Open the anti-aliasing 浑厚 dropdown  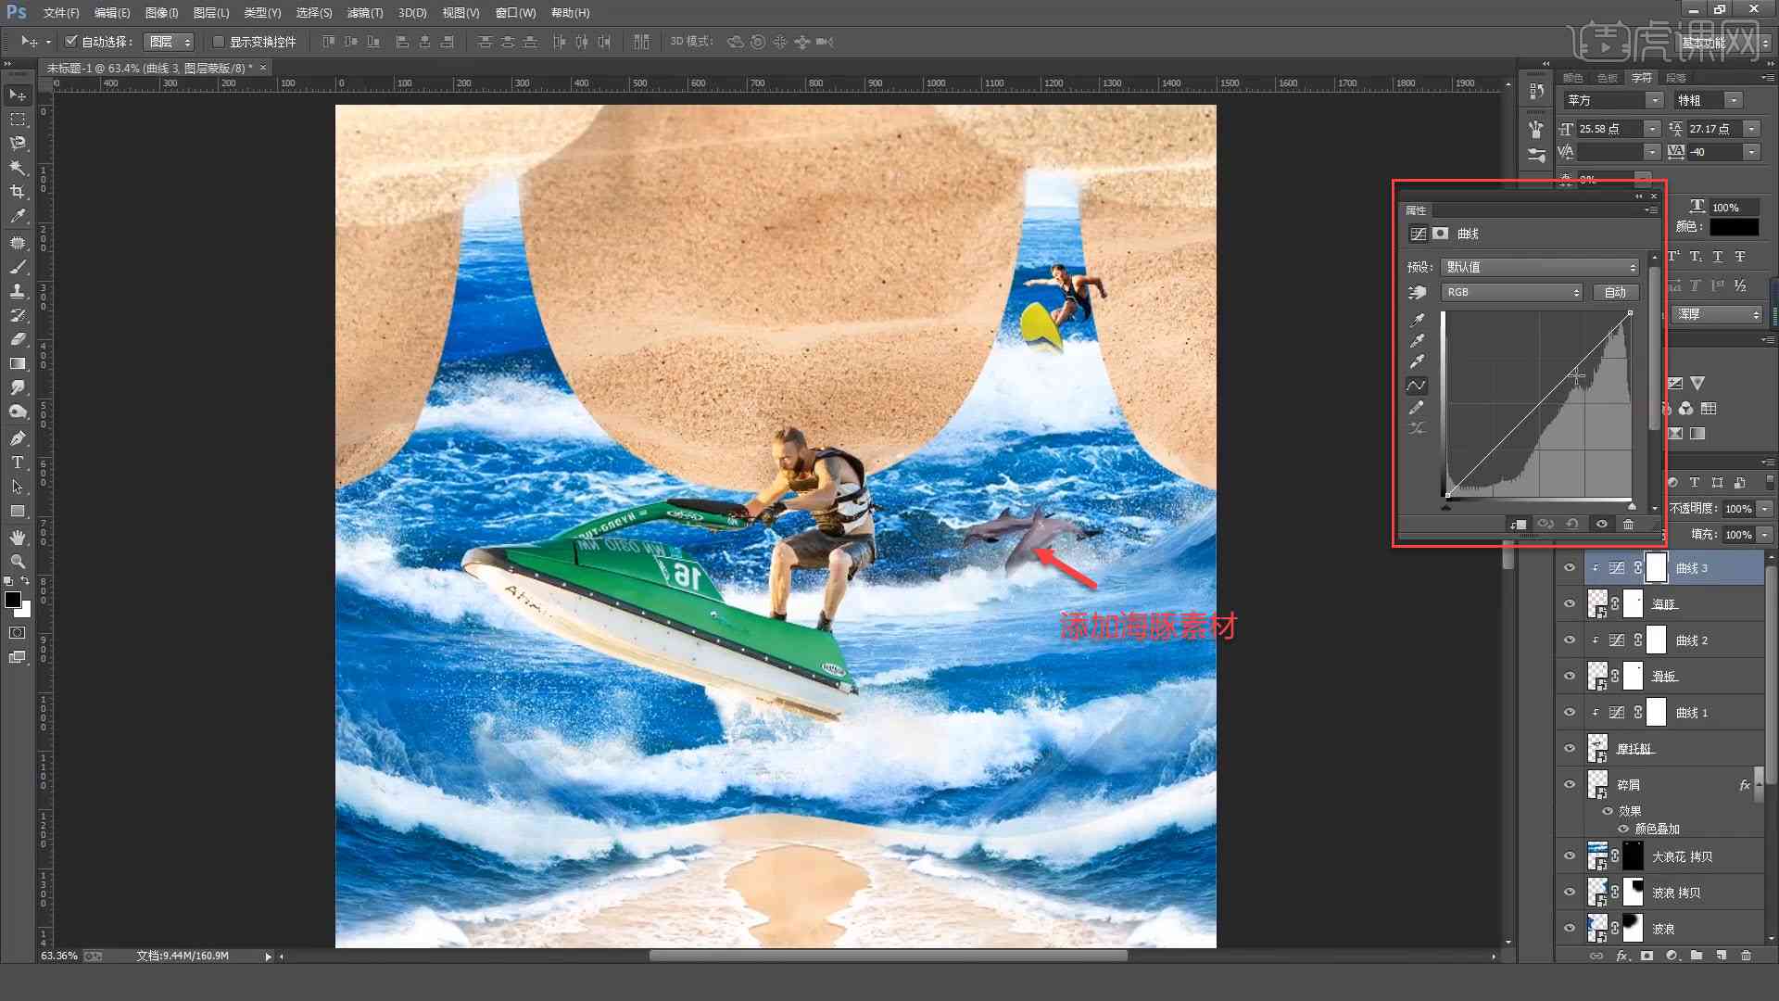[1718, 314]
